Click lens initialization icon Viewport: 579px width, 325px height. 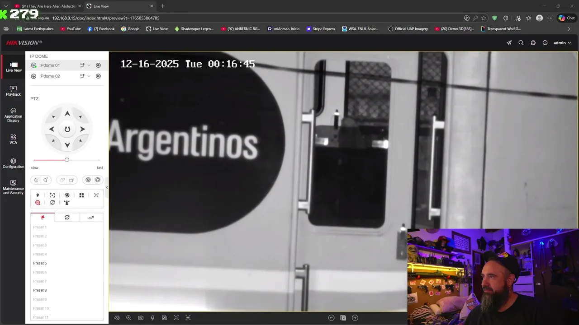[67, 195]
